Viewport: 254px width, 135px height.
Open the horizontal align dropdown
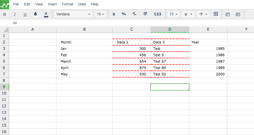(188, 14)
